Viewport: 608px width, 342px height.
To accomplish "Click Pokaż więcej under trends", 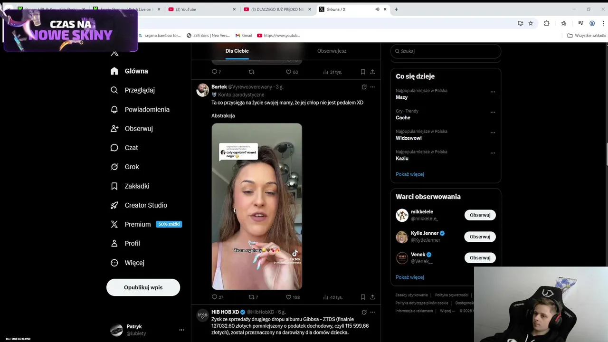I will (x=410, y=174).
